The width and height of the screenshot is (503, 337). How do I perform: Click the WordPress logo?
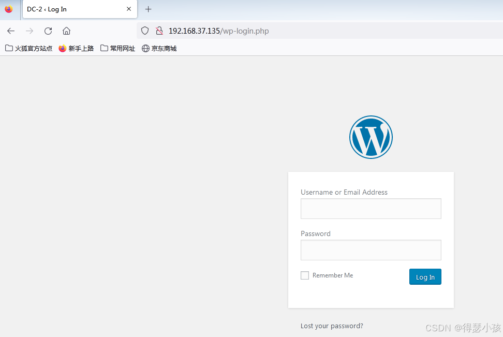[x=371, y=137]
